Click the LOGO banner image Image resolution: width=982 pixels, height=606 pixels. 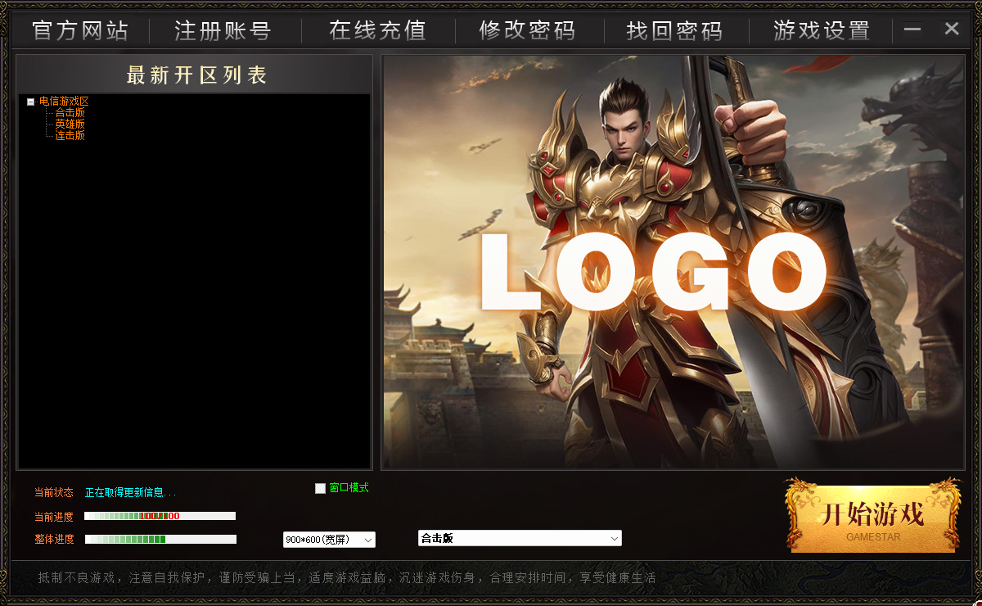[x=673, y=263]
